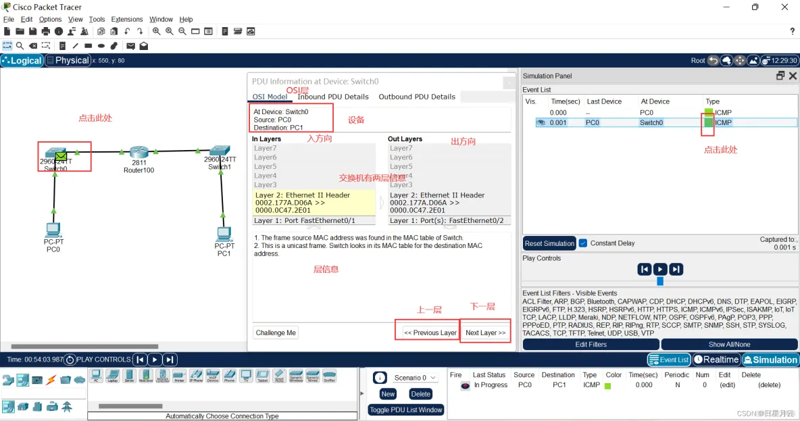Viewport: 800px width, 421px height.
Task: Create a new file with toolbar icon
Action: pyautogui.click(x=7, y=32)
